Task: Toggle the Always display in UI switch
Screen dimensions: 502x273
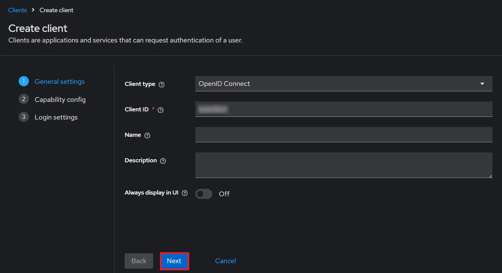Action: click(x=204, y=194)
